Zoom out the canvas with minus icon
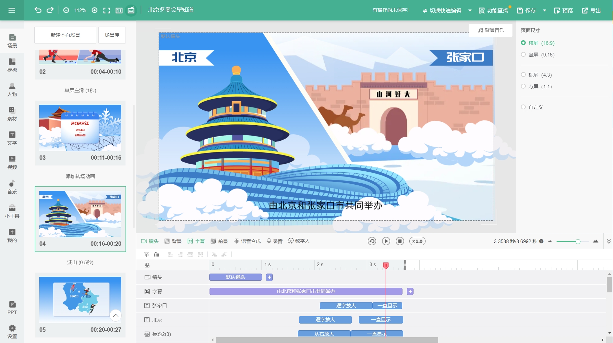 pyautogui.click(x=66, y=10)
